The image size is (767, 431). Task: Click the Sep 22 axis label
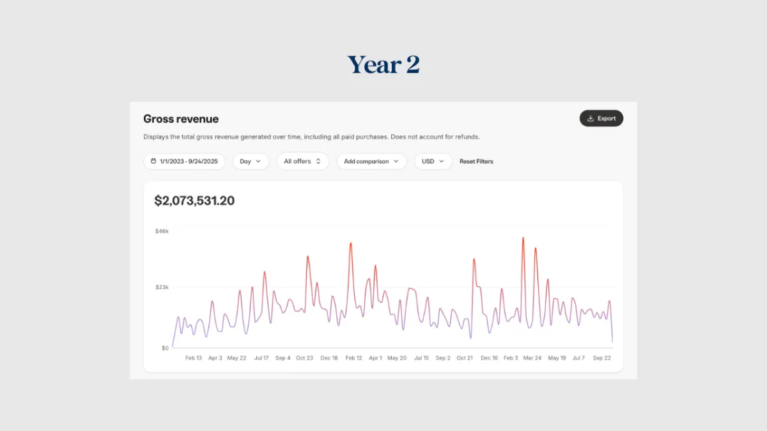point(602,358)
